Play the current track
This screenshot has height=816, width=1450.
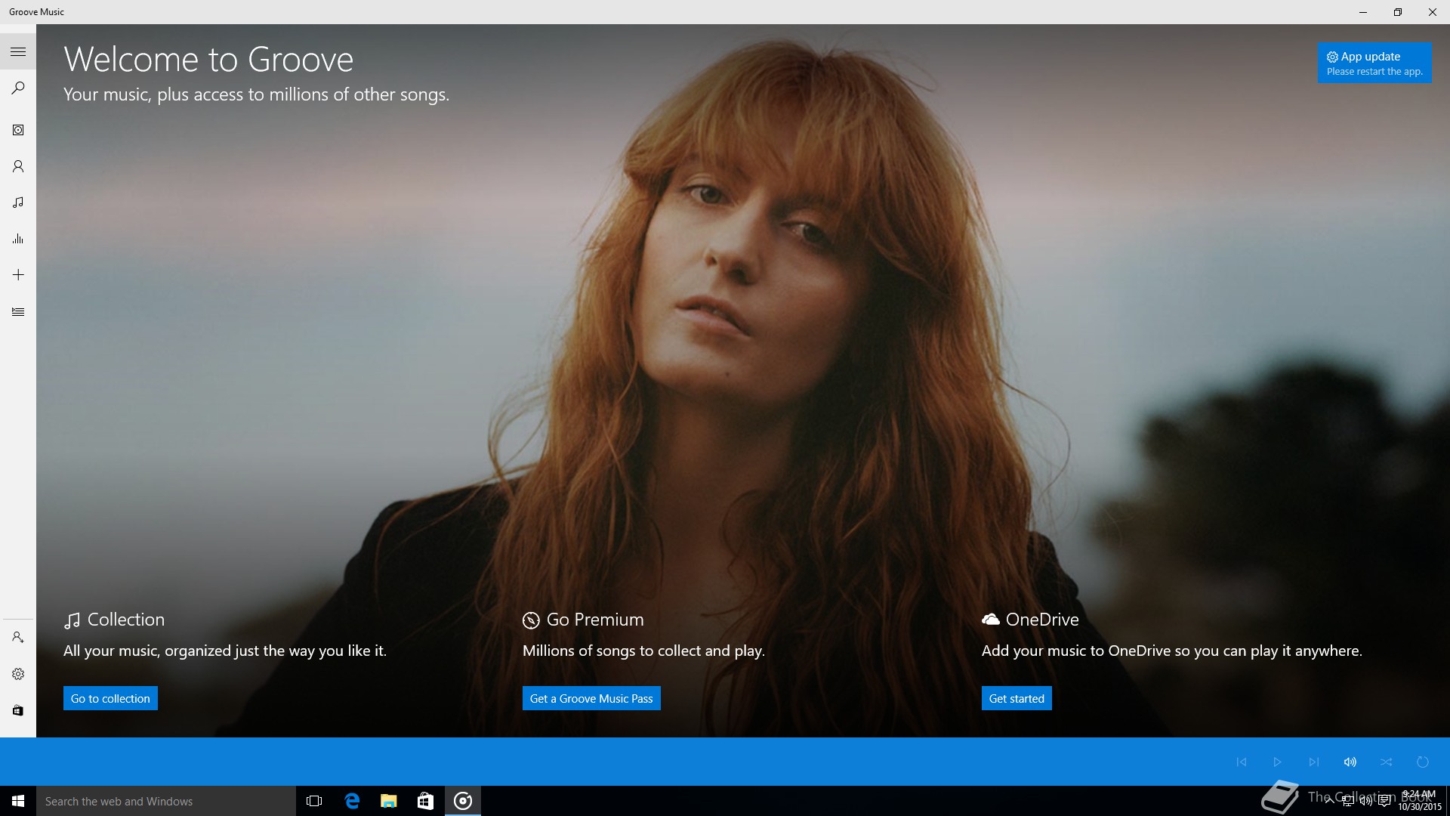[x=1277, y=762]
